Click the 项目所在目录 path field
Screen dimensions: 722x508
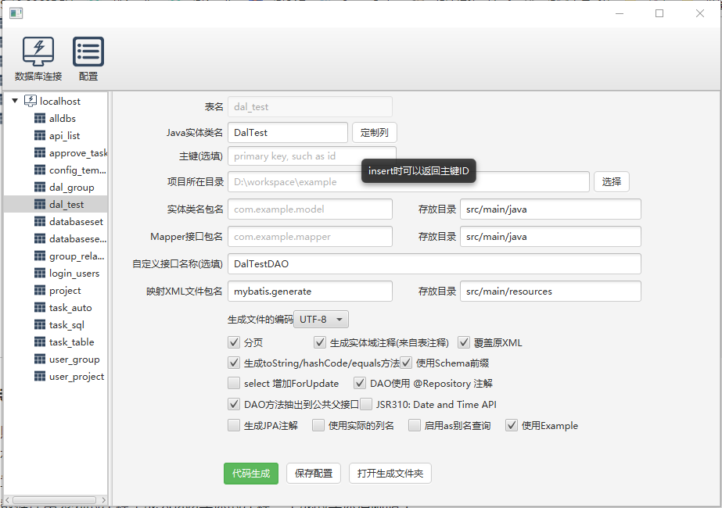408,182
